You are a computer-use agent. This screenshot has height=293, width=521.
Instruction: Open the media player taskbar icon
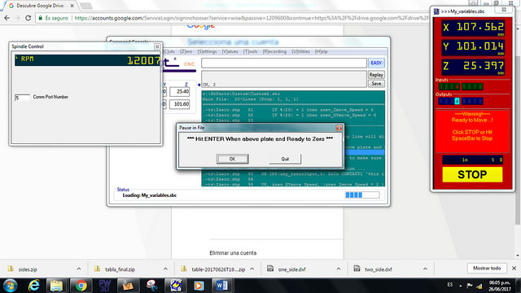199,286
